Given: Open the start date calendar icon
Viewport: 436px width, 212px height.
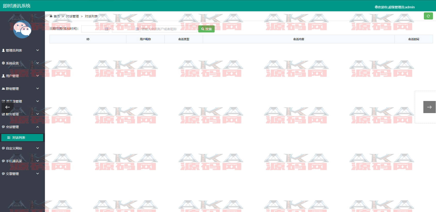Looking at the screenshot, I should (106, 29).
